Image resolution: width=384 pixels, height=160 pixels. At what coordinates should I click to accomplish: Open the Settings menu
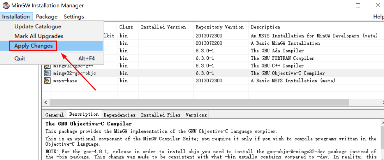point(74,17)
